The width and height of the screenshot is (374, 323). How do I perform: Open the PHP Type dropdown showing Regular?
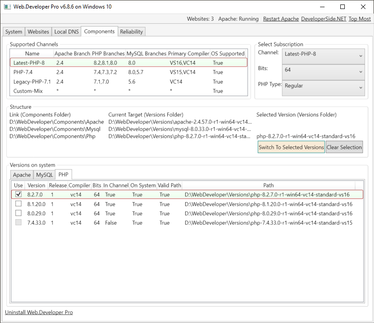point(323,88)
